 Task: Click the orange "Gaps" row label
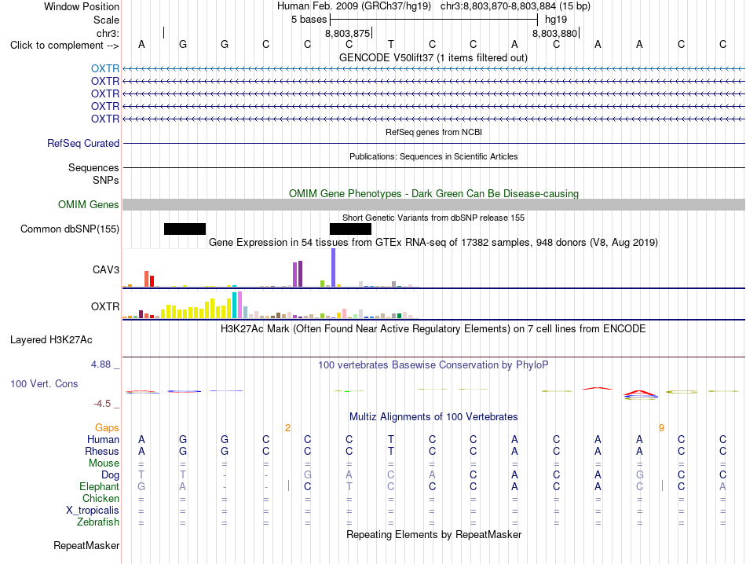click(107, 428)
